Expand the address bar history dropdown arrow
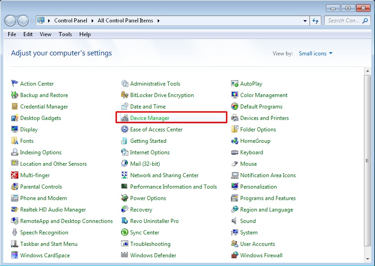Viewport: 375px width, 266px height. pyautogui.click(x=305, y=21)
